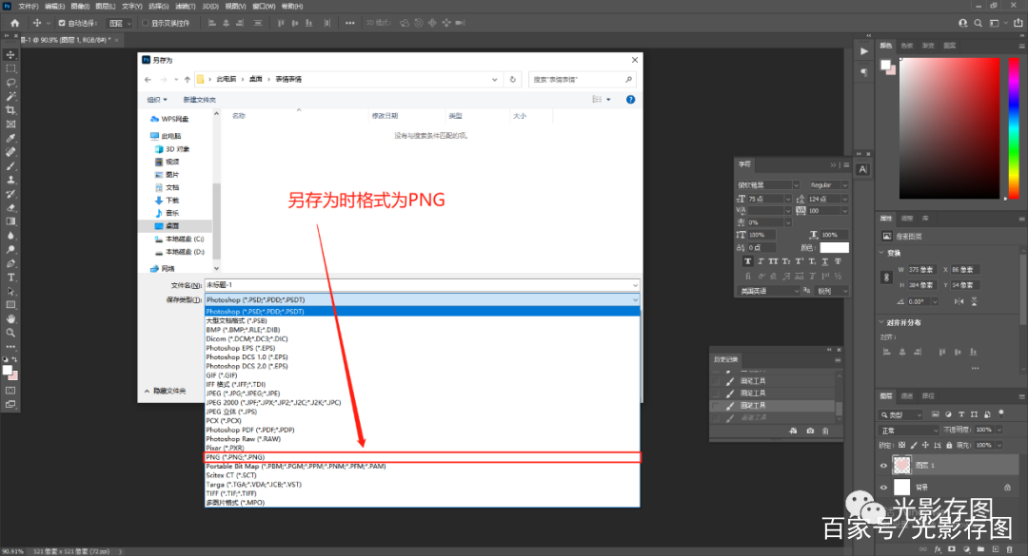This screenshot has width=1028, height=556.
Task: Click 新建文件夹 button in dialog
Action: pos(199,100)
